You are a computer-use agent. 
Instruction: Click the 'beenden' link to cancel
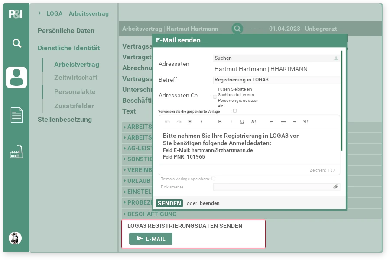210,203
